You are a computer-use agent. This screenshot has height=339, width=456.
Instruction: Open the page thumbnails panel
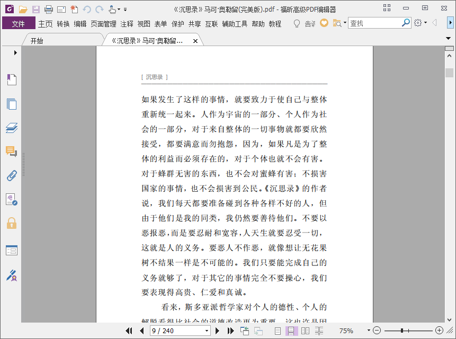point(12,104)
